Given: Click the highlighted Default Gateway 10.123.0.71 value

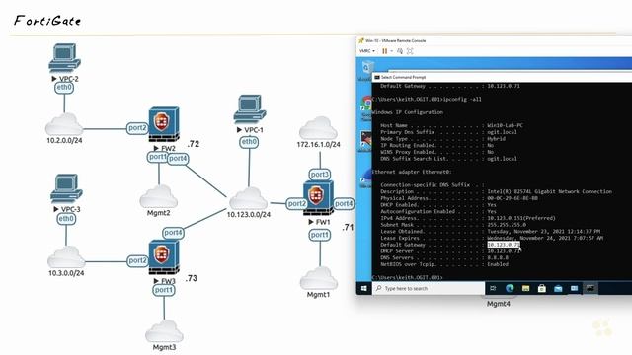Looking at the screenshot, I should click(504, 245).
